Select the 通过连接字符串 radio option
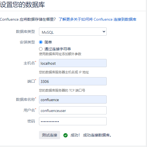 click(41, 49)
